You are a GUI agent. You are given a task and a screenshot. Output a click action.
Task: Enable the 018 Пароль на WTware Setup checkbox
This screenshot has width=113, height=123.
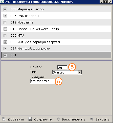[5, 29]
